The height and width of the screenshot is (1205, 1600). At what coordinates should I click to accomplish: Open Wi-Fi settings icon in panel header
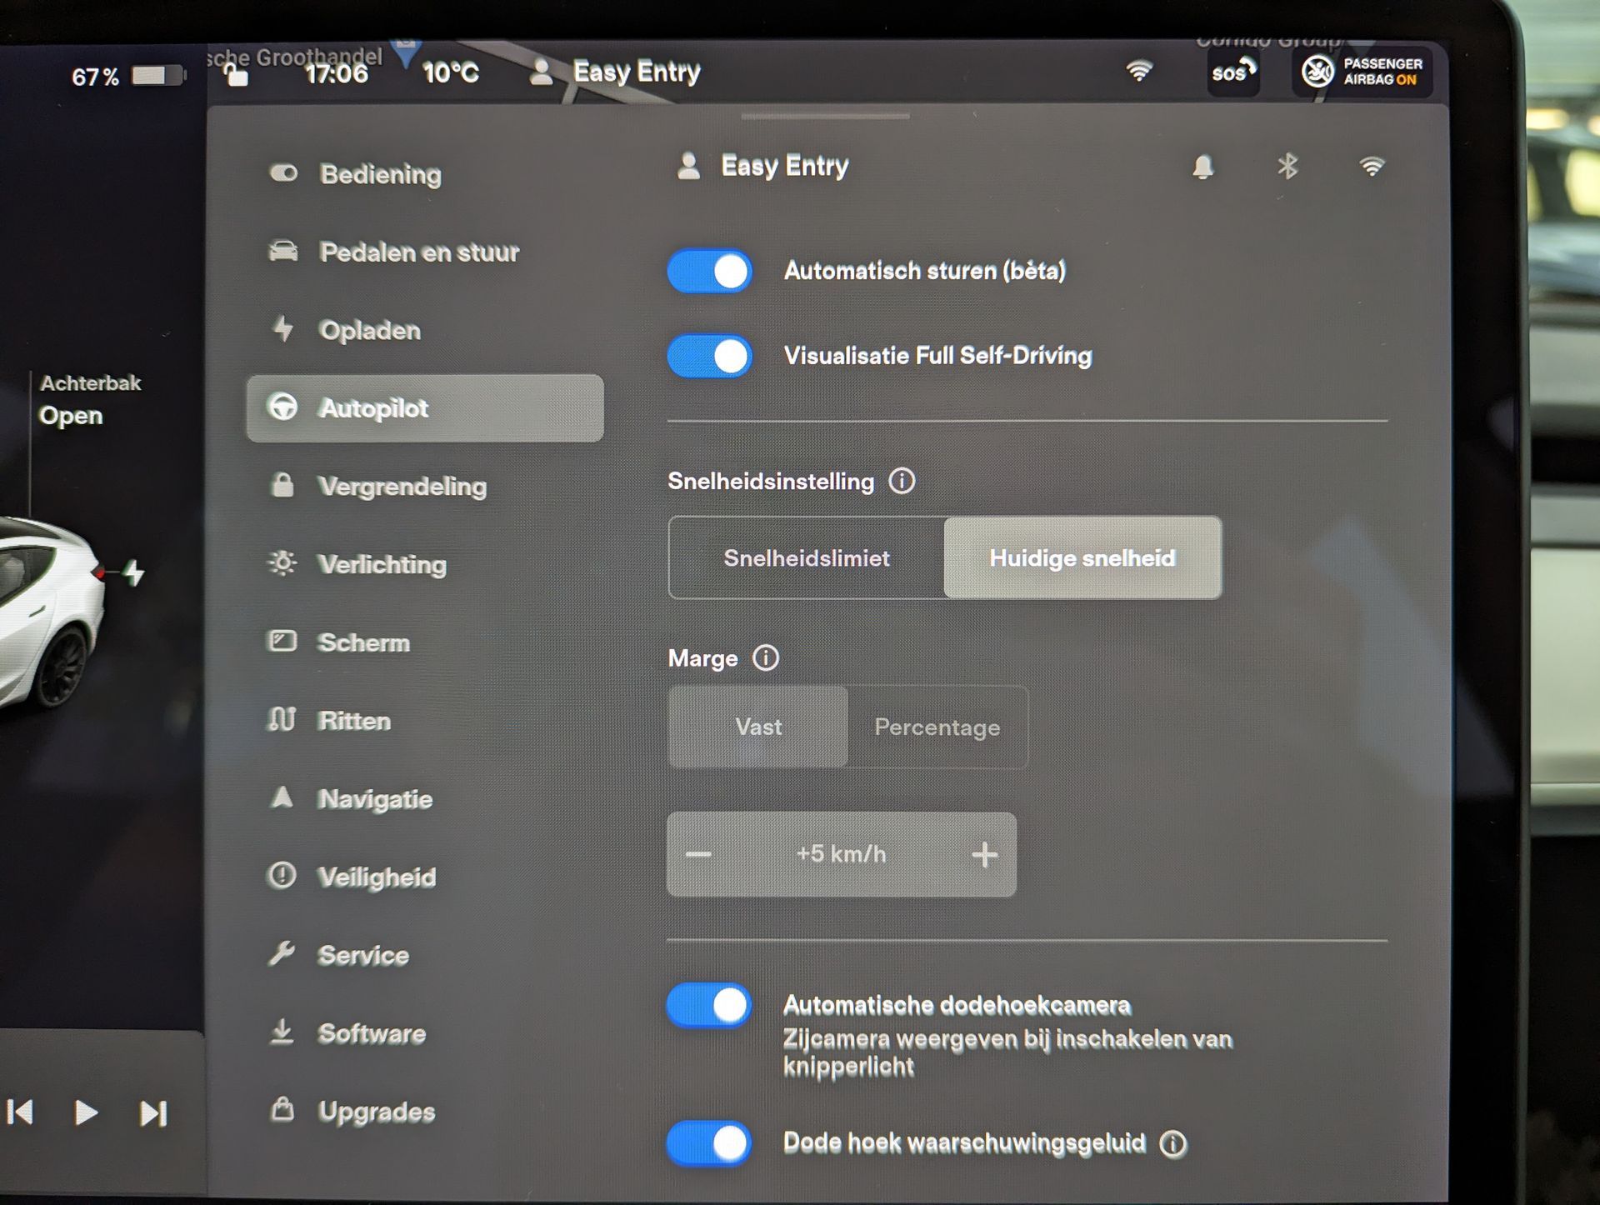click(1372, 167)
